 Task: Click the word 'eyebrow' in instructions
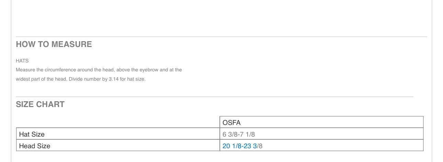click(149, 70)
